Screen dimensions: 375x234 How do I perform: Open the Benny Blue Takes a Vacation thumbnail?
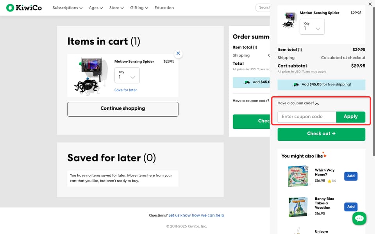[298, 207]
